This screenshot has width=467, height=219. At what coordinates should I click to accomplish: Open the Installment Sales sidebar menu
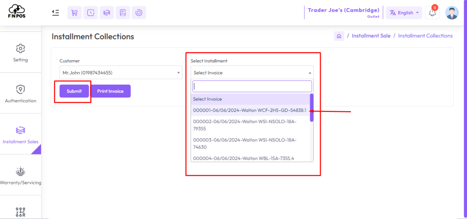[x=20, y=134]
